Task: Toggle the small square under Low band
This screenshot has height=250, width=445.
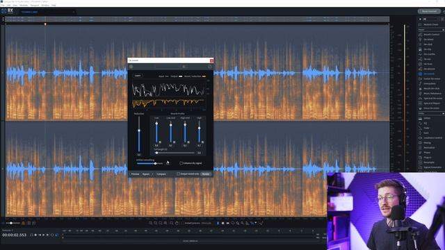Action: (x=160, y=142)
